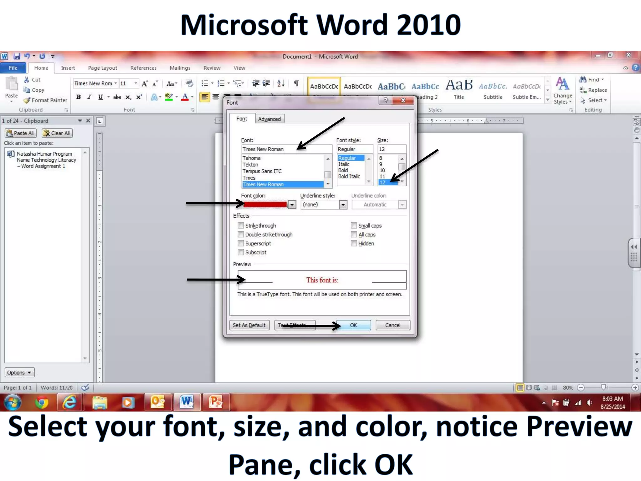641x481 pixels.
Task: Apply ribbon strikethrough abc button
Action: [x=117, y=97]
